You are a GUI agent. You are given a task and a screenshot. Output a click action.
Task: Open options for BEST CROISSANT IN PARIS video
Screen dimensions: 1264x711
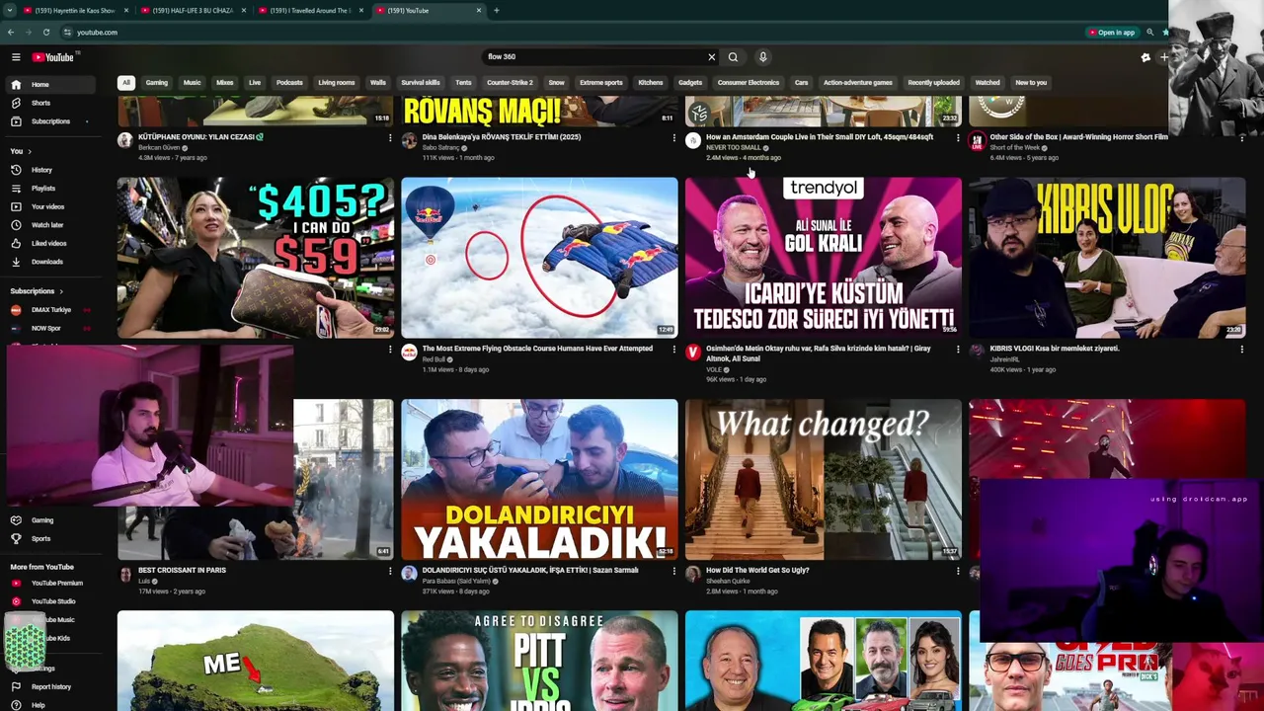coord(390,571)
